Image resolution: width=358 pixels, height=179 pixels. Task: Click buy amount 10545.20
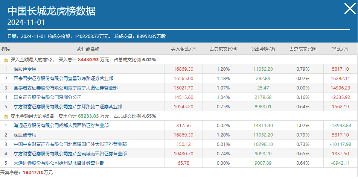coord(184,107)
